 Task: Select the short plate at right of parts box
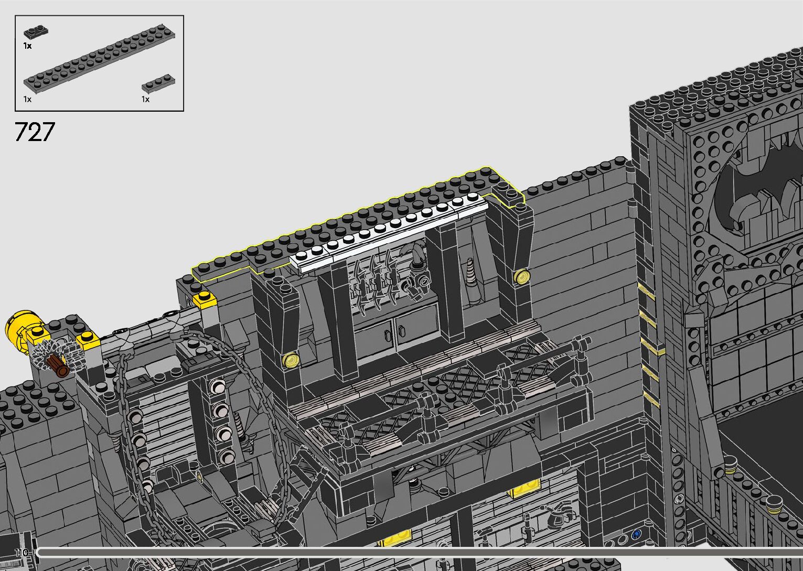click(158, 83)
